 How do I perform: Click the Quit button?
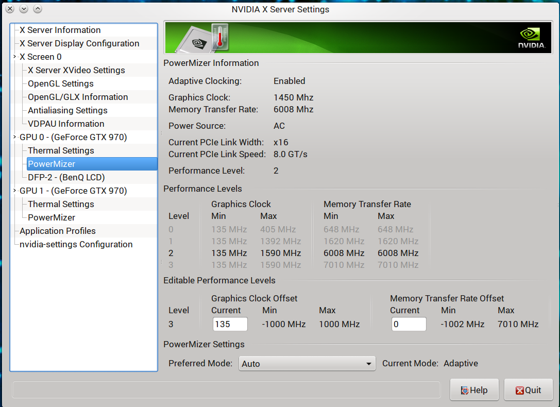[529, 390]
